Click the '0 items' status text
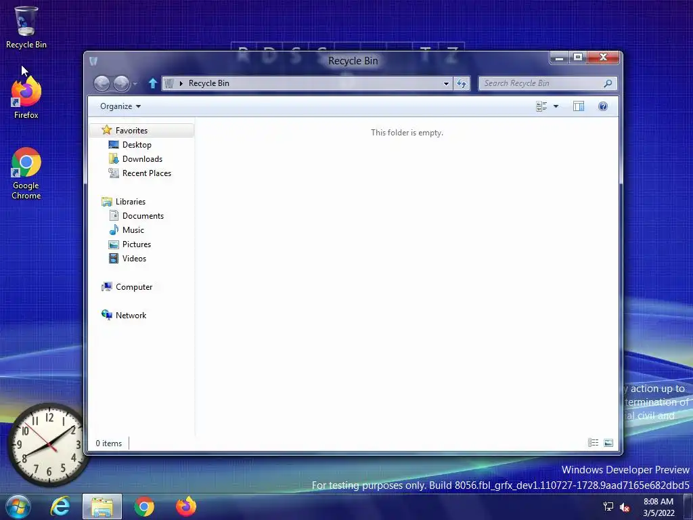Image resolution: width=693 pixels, height=520 pixels. (x=109, y=443)
